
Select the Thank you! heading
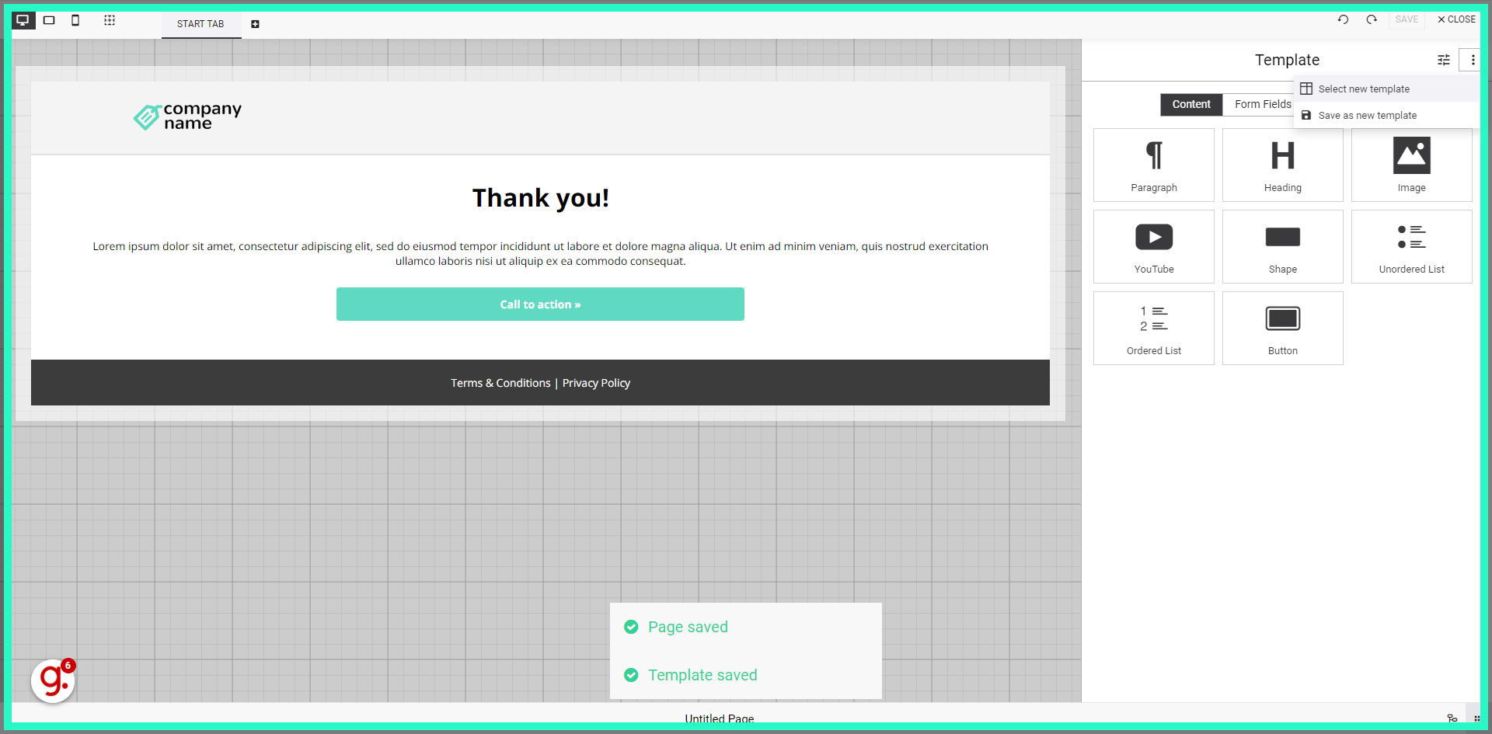point(541,198)
